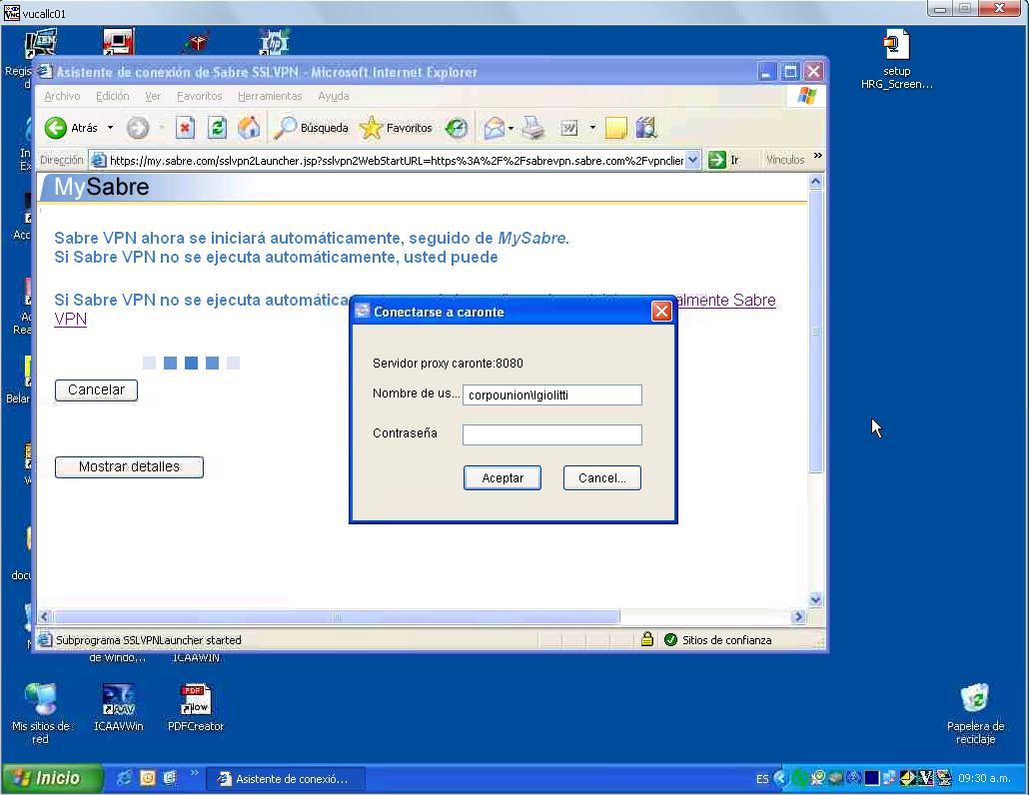1029x795 pixels.
Task: Open Mis sitios de red desktop icon
Action: tap(41, 714)
